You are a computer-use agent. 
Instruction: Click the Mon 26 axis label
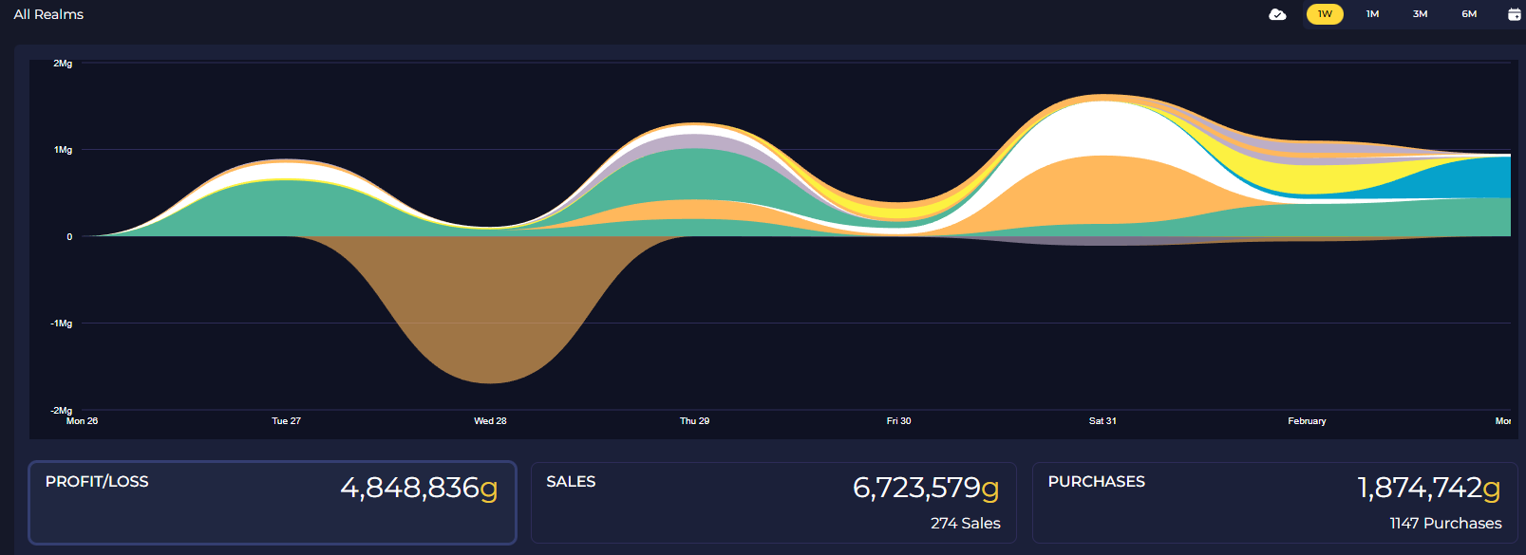[82, 421]
